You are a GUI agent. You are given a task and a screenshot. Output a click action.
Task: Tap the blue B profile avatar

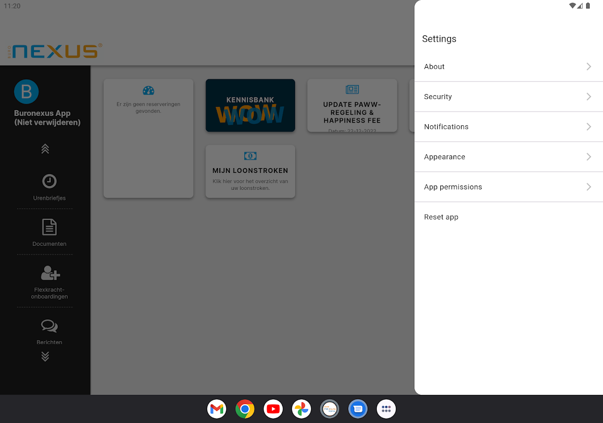pyautogui.click(x=26, y=92)
